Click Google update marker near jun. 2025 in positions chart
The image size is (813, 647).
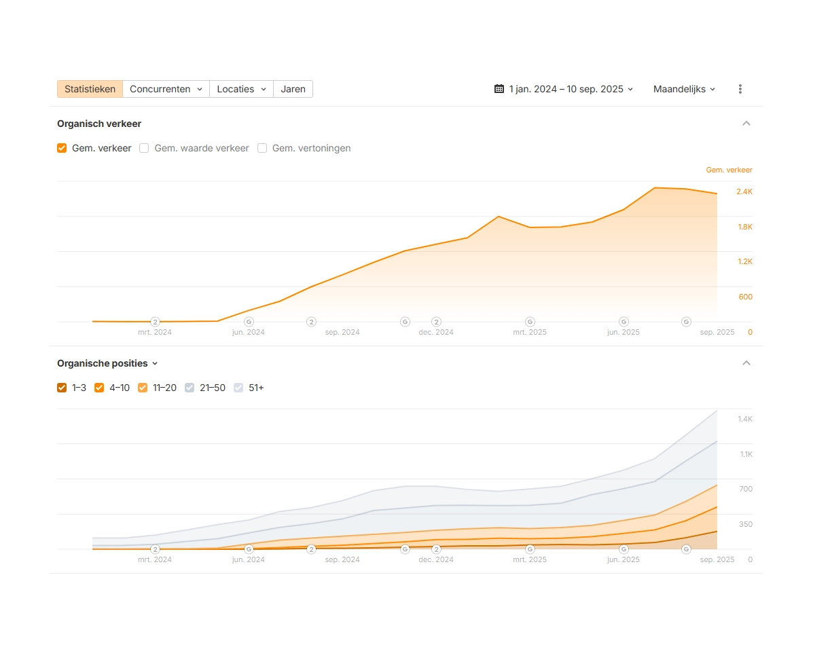624,549
